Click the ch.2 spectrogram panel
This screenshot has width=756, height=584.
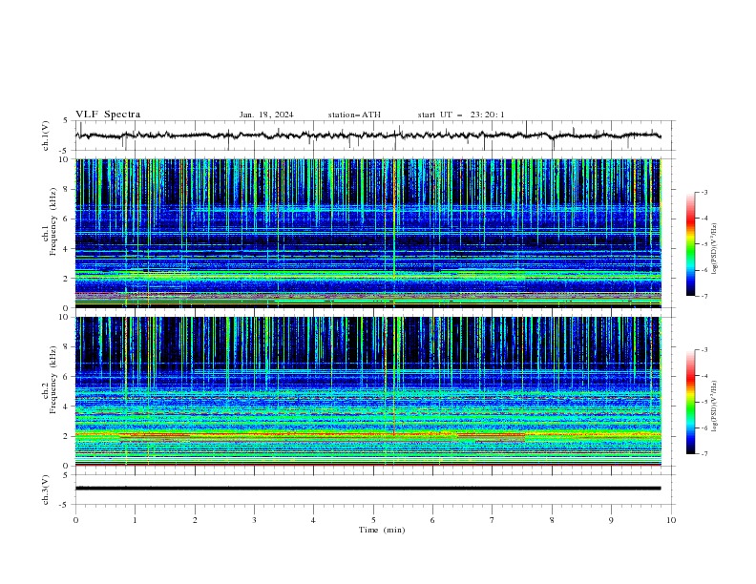point(368,391)
